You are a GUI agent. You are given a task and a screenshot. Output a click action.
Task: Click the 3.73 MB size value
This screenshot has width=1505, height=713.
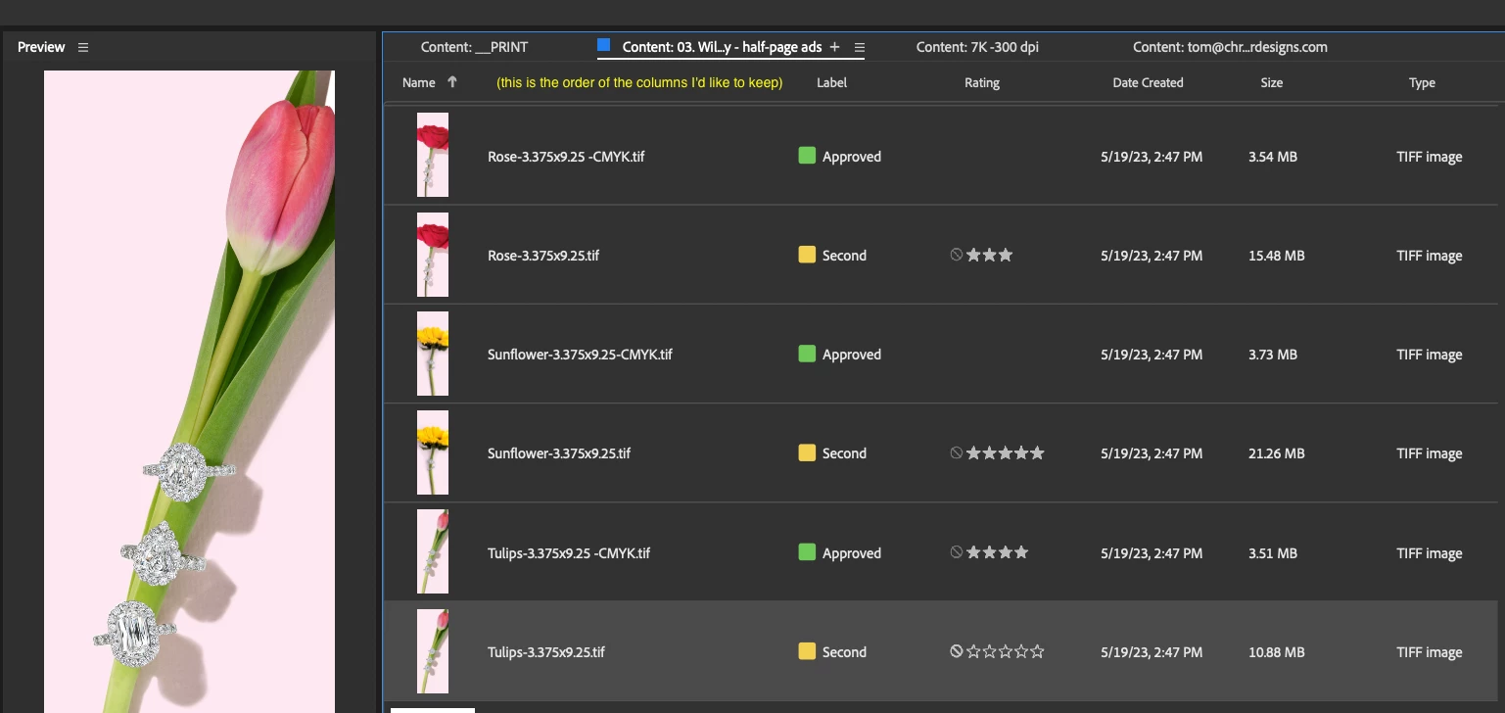(x=1273, y=355)
